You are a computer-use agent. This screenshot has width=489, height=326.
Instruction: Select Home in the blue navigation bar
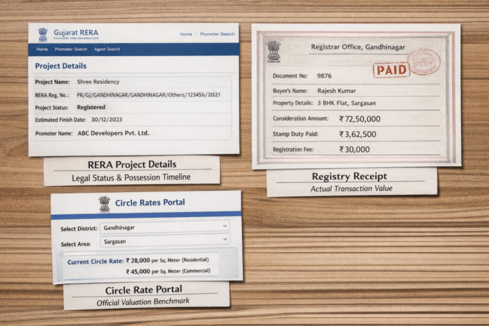click(42, 49)
